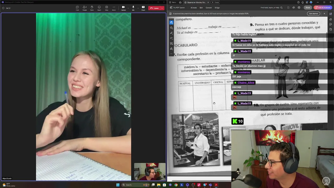
Task: Open the E-Sign tools
Action: [x=217, y=8]
